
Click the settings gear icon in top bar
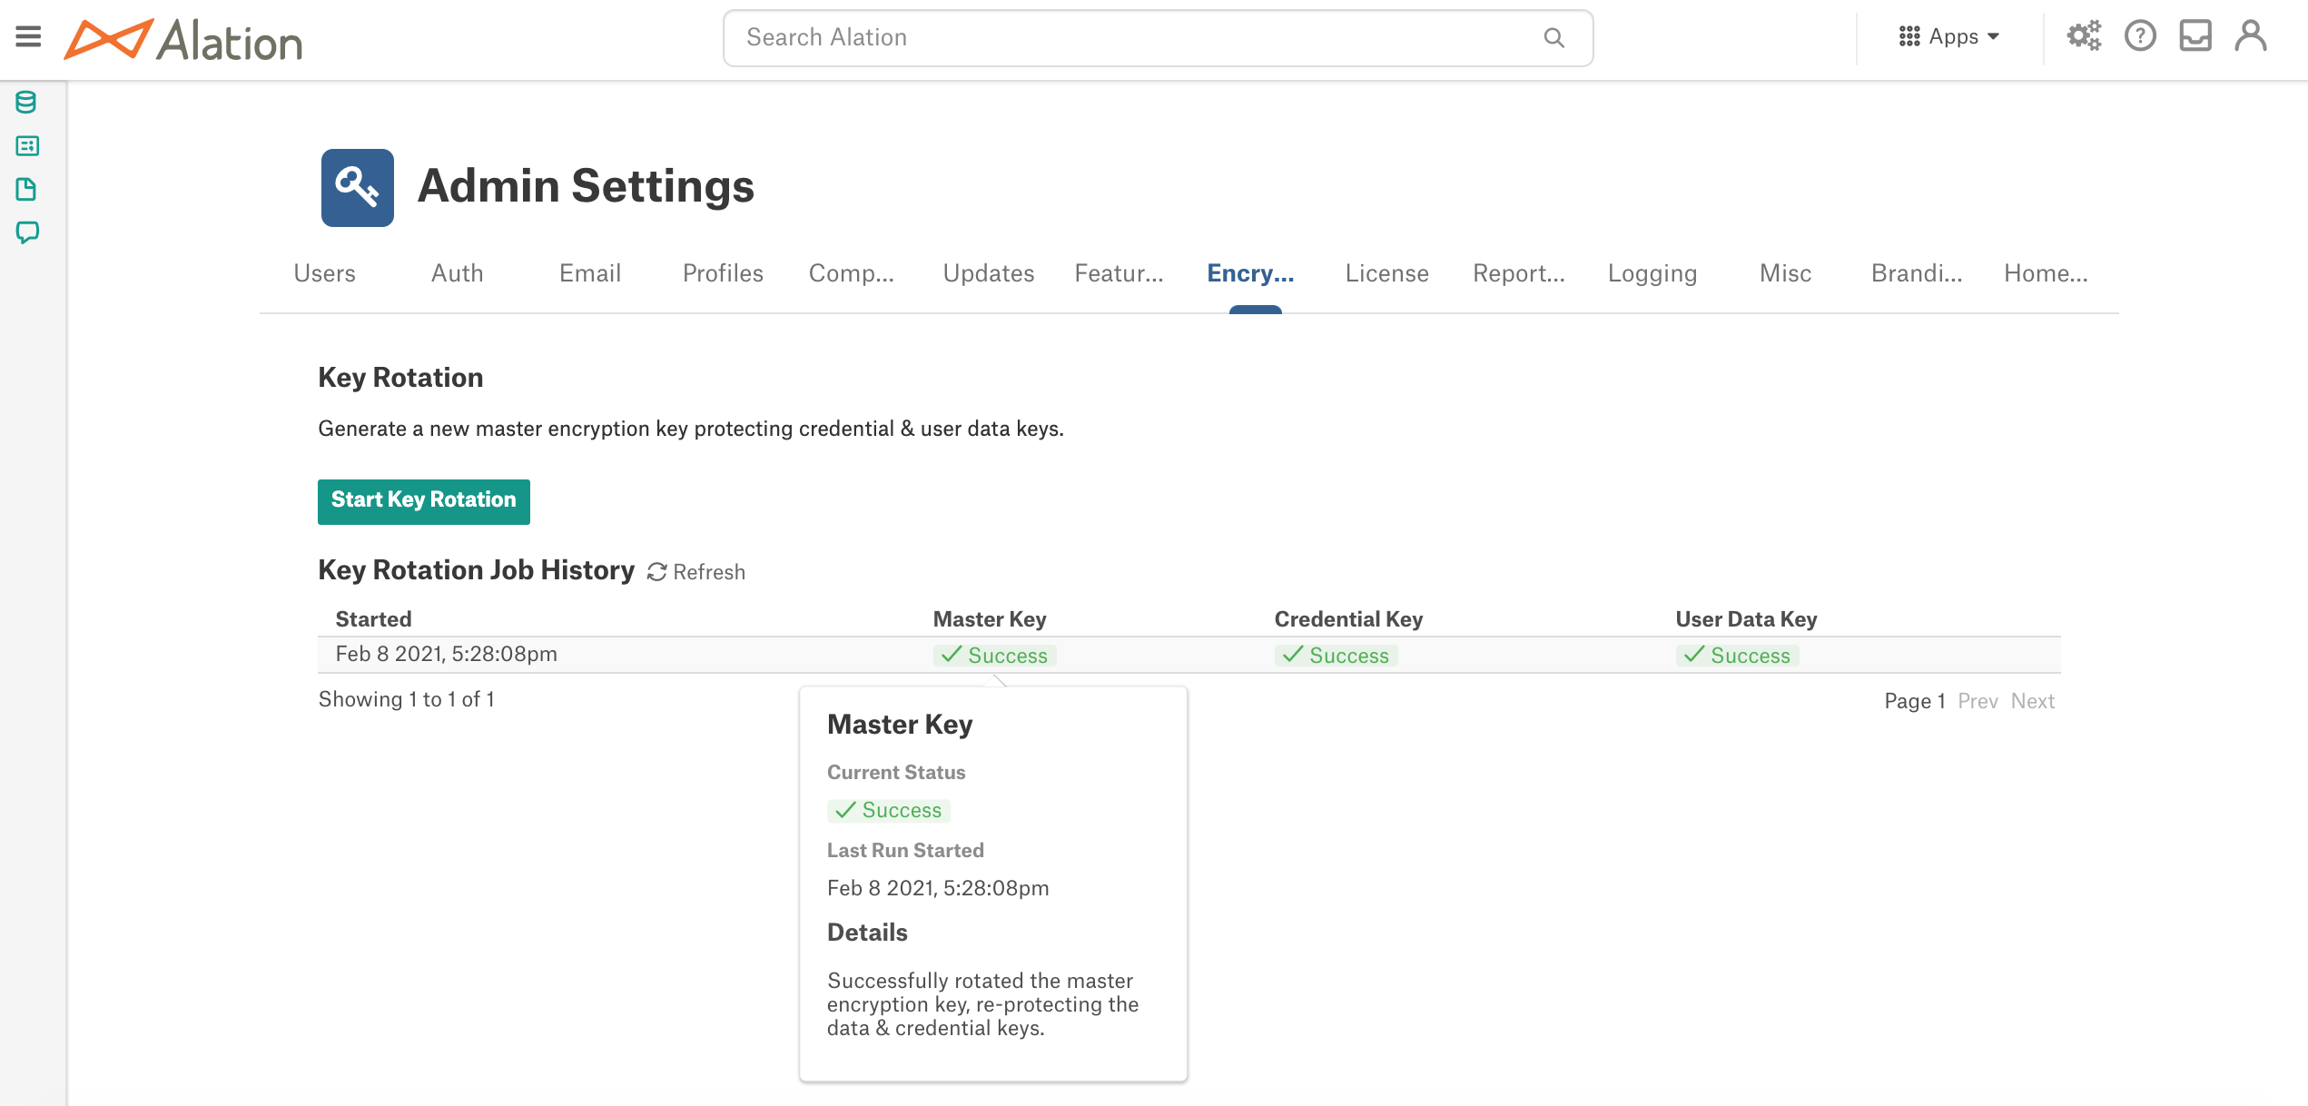click(x=2086, y=37)
